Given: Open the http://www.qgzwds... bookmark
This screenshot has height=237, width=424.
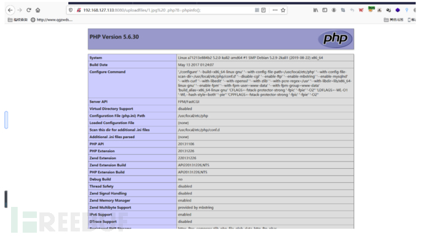Looking at the screenshot, I should [x=52, y=20].
